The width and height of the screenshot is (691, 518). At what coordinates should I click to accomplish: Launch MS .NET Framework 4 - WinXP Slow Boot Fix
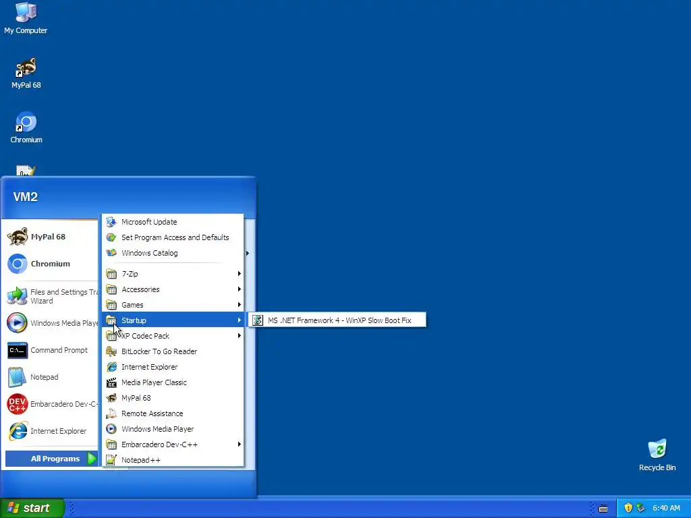(337, 320)
